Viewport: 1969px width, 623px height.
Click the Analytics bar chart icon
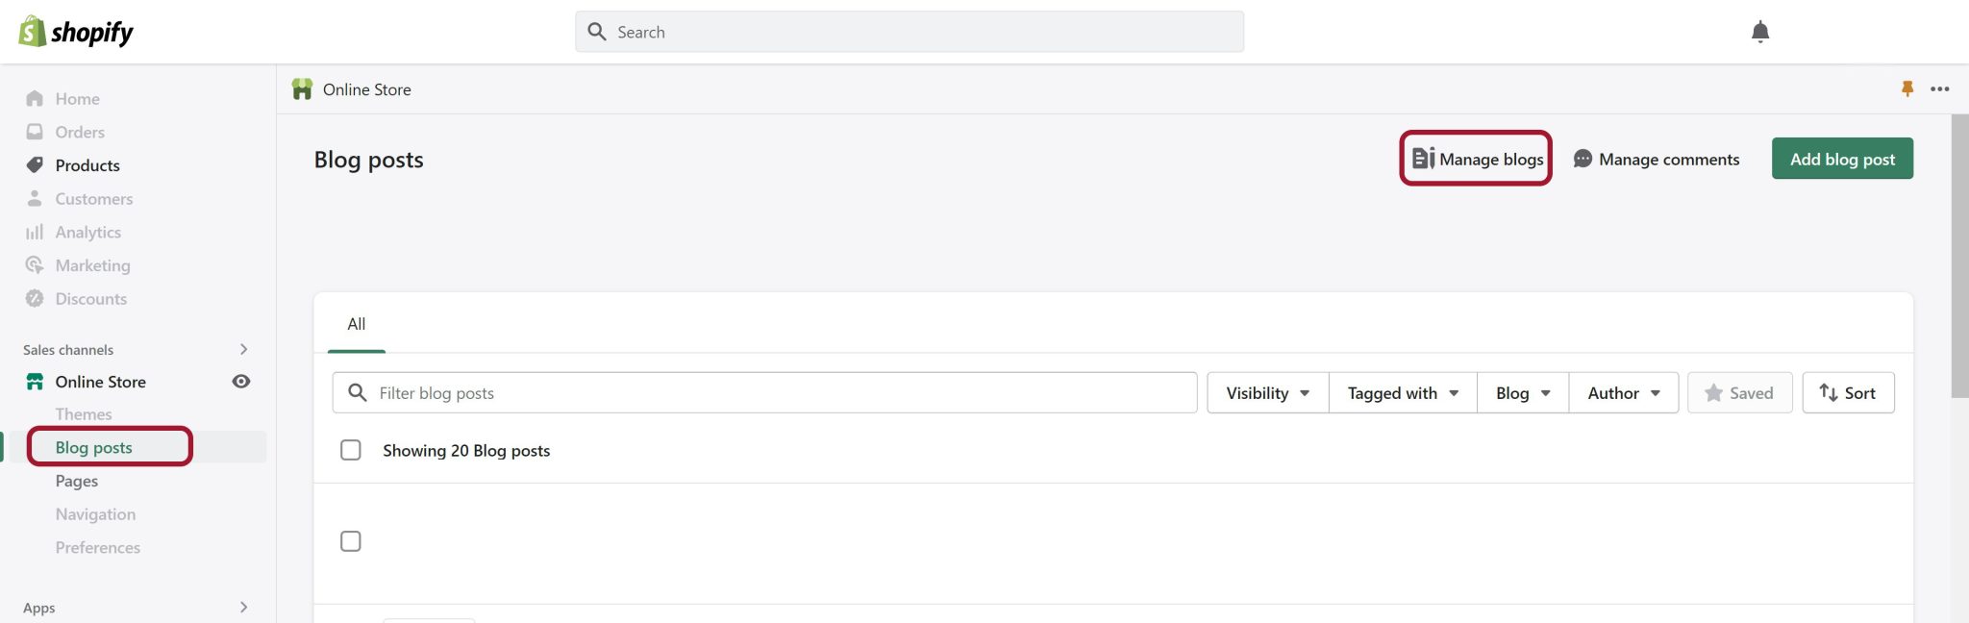[x=35, y=232]
